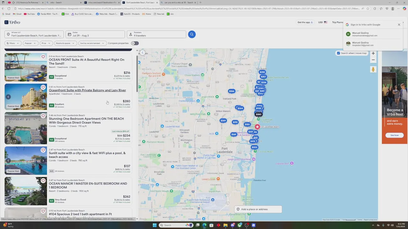This screenshot has height=229, width=408.
Task: Zoom out on the map
Action: pyautogui.click(x=373, y=60)
